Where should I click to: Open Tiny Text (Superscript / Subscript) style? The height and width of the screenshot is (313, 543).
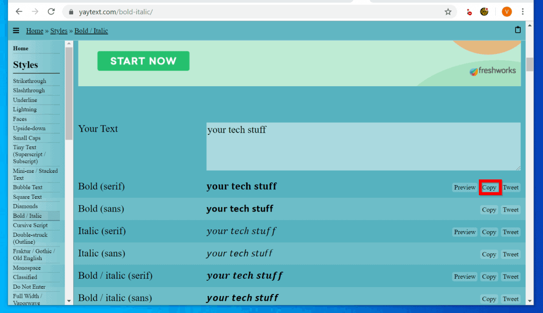click(30, 154)
